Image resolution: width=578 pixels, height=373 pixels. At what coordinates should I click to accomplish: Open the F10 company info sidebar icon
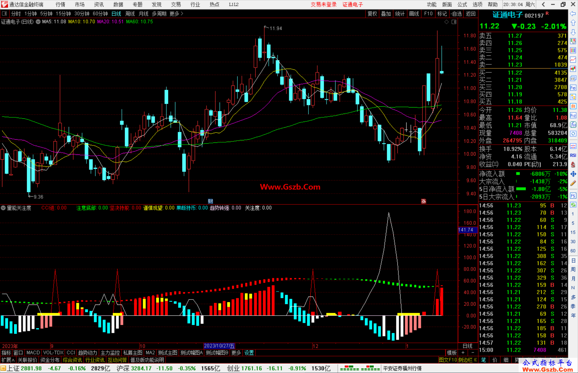coord(573,88)
